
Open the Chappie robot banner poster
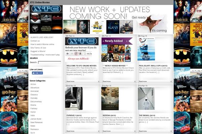click(x=126, y=27)
